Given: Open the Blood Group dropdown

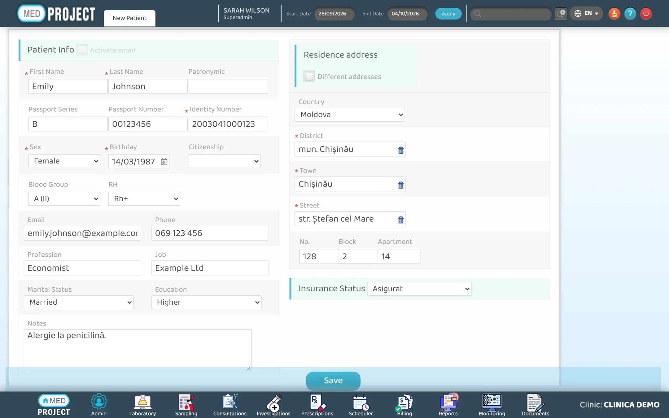Looking at the screenshot, I should click(x=64, y=199).
